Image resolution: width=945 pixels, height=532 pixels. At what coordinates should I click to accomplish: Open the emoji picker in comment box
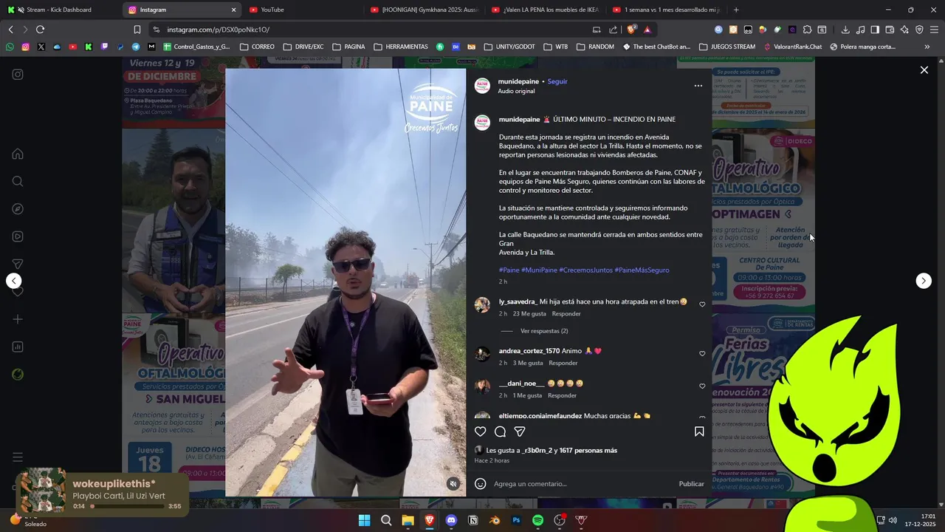click(x=481, y=484)
